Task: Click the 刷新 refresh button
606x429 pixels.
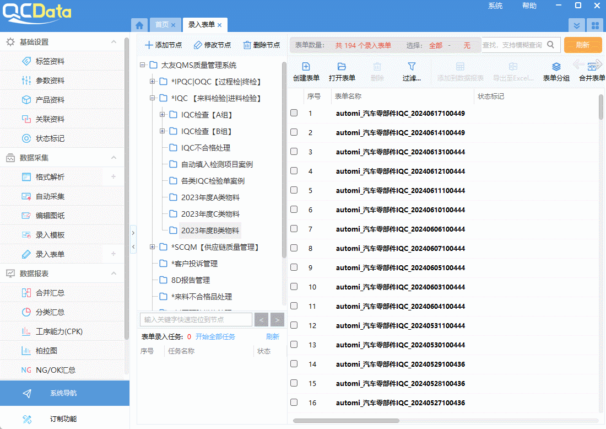Action: (x=582, y=45)
